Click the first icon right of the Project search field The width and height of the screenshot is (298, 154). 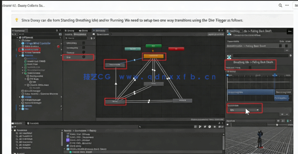click(x=195, y=127)
